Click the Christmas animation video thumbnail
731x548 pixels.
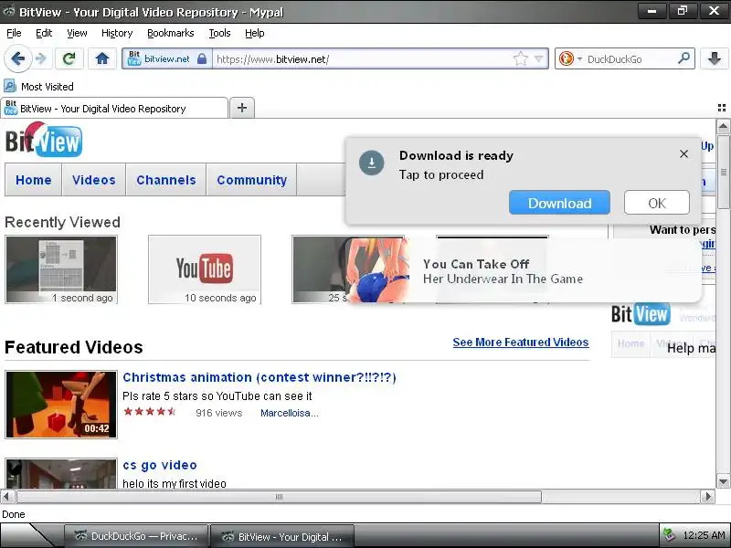(61, 405)
